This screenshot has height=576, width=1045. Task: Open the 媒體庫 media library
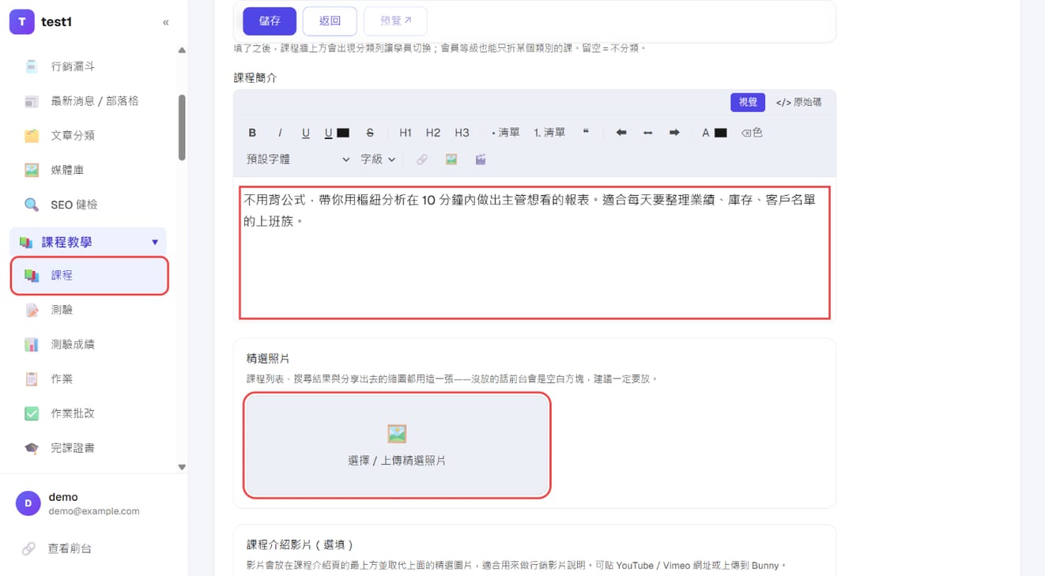pos(67,170)
